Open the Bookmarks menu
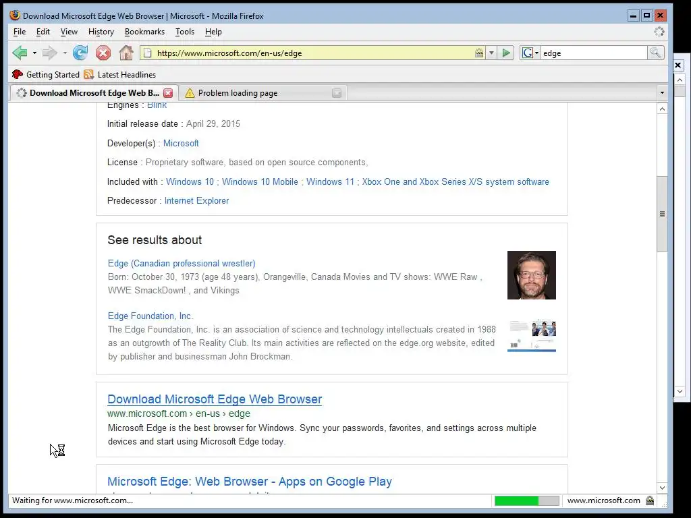691x518 pixels. [x=144, y=32]
